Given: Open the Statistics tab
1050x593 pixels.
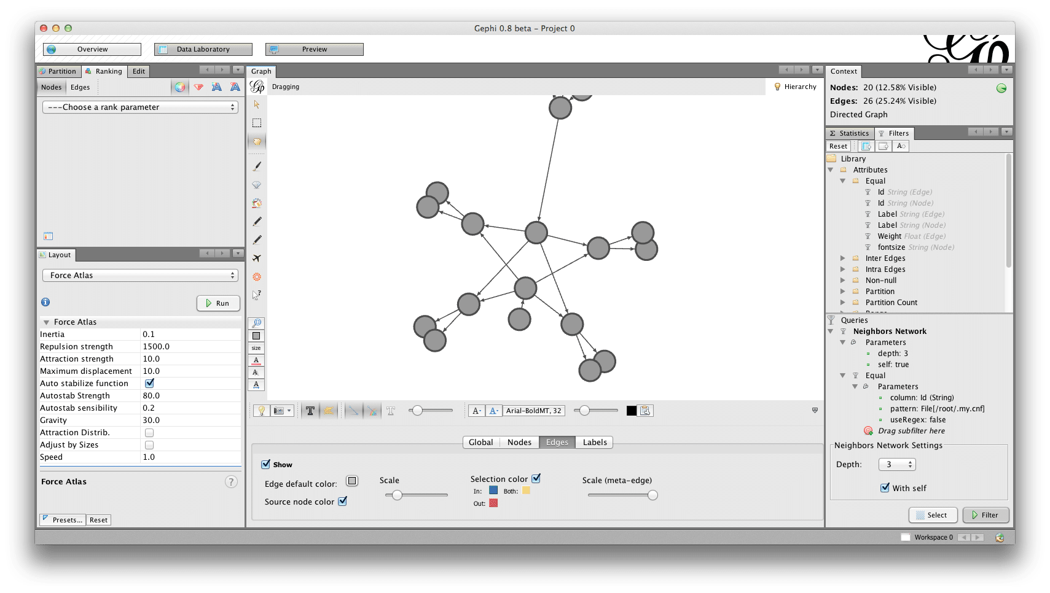Looking at the screenshot, I should pyautogui.click(x=850, y=133).
